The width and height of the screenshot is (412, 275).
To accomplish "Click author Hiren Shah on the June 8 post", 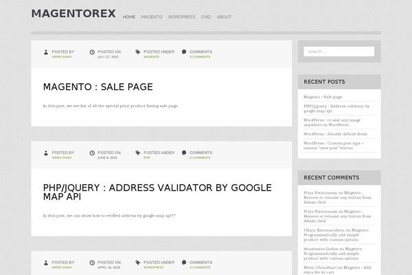I will pos(62,157).
